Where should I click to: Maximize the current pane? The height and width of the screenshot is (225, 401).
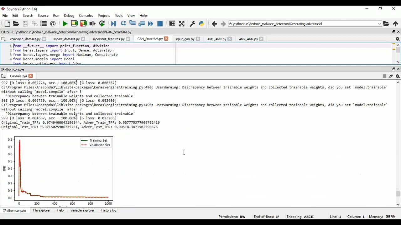click(172, 24)
